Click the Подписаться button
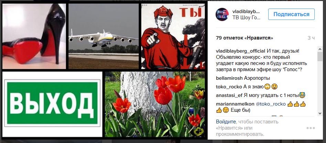 click(291, 14)
